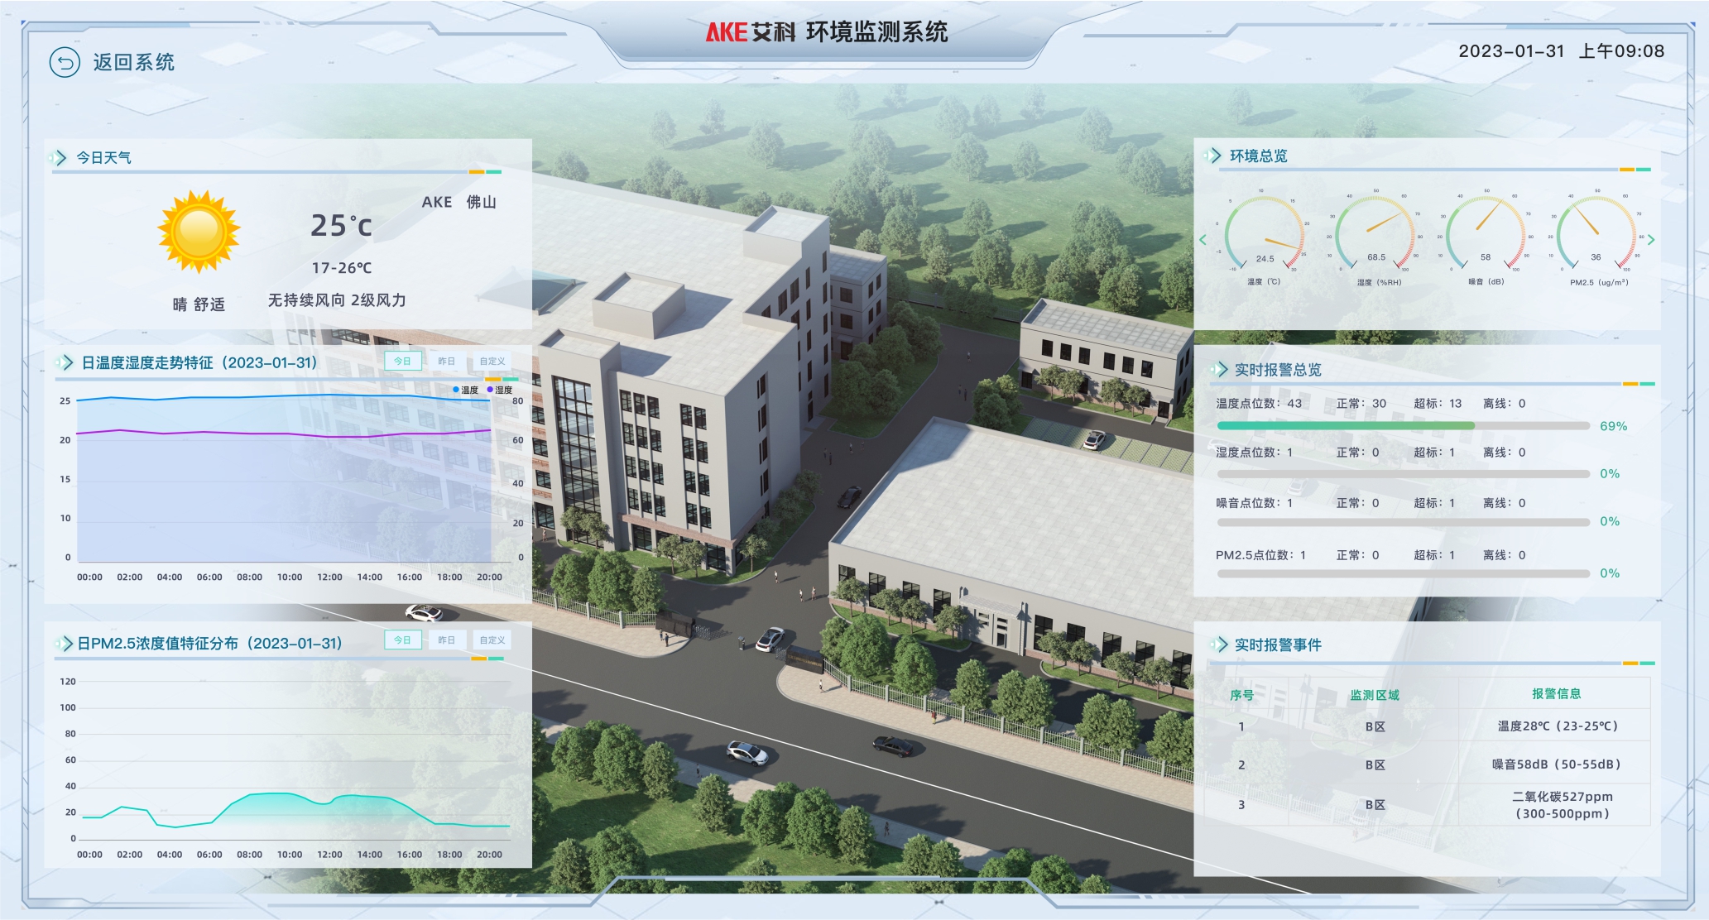Screen dimensions: 1709x920
Task: Click arrow icon beside 今日天气 title
Action: [x=59, y=157]
